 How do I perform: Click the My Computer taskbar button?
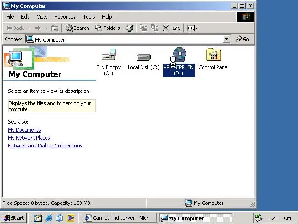click(x=196, y=218)
